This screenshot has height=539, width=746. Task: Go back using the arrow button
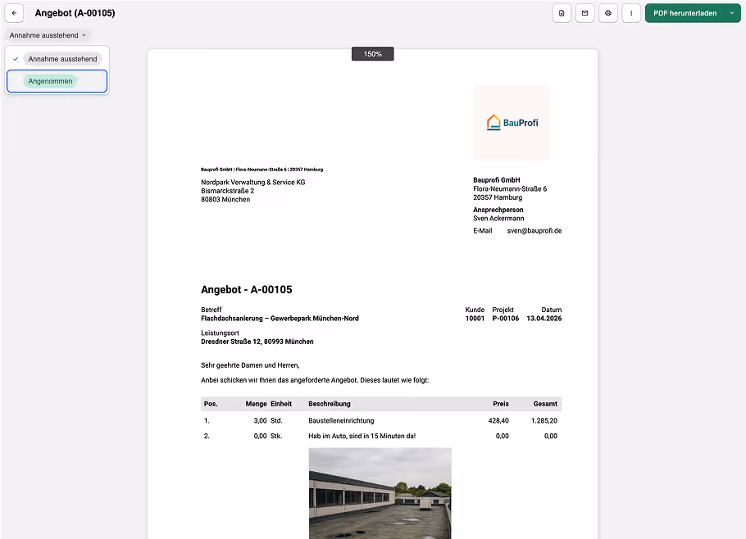click(14, 13)
